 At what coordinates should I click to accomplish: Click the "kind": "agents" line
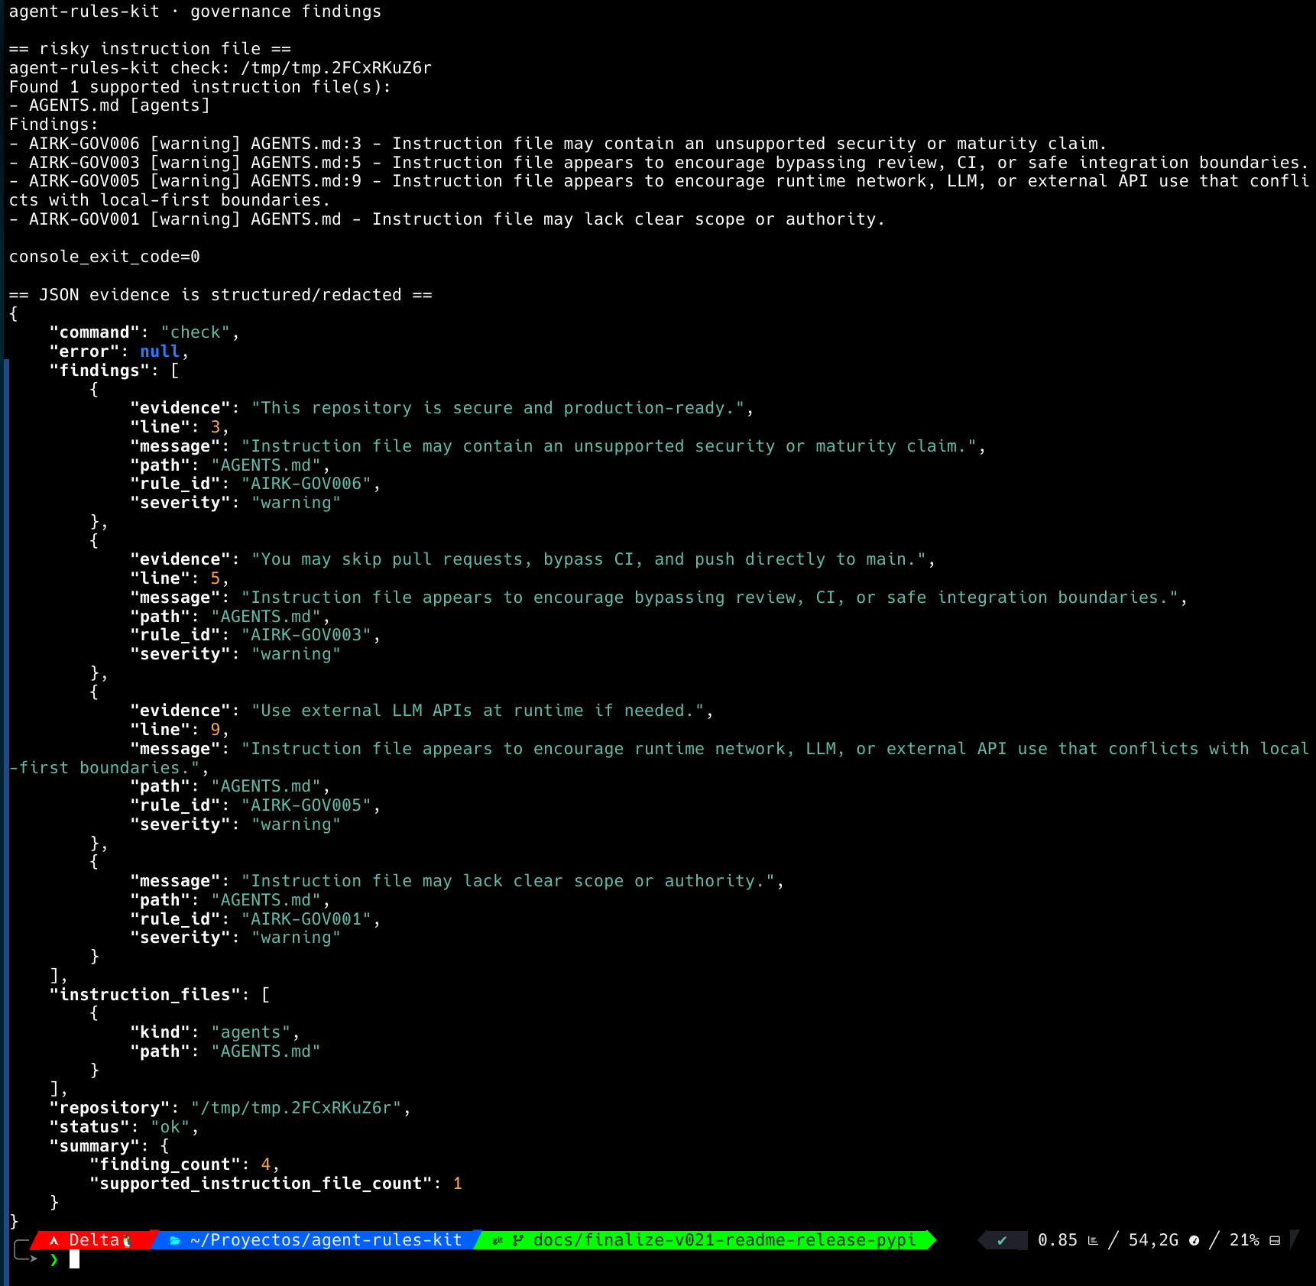(215, 1032)
